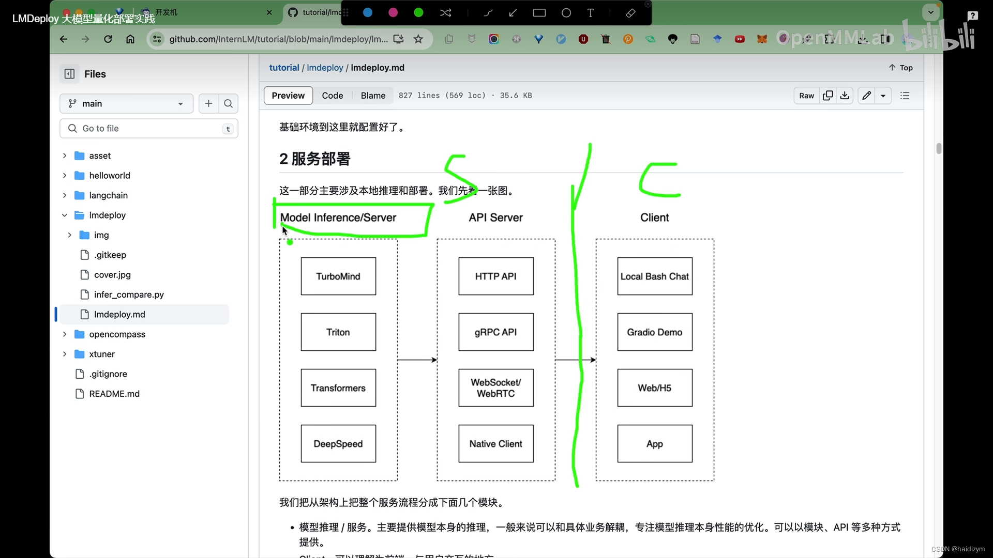Bookmark this page with the star

click(x=418, y=39)
